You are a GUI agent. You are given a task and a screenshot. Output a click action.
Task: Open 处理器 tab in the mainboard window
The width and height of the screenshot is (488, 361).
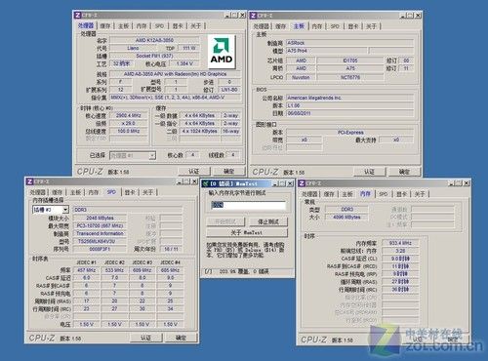tap(262, 26)
